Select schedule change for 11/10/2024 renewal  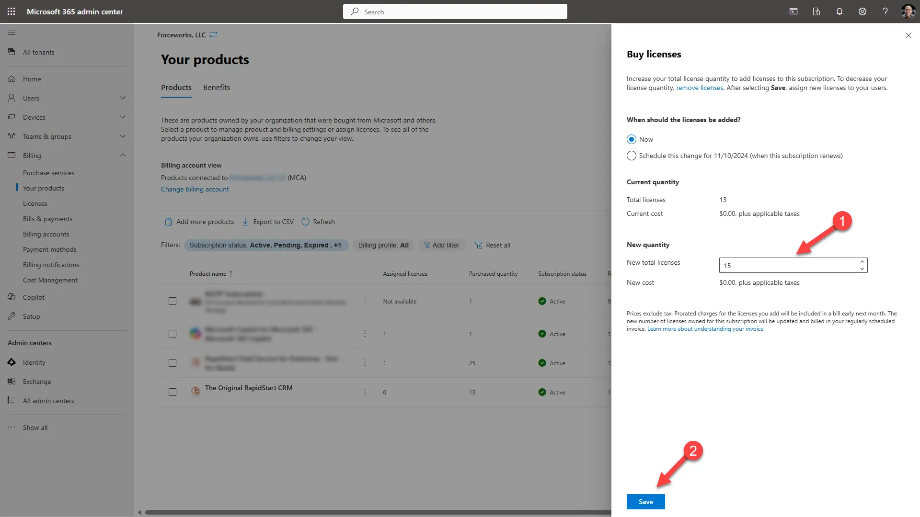631,155
